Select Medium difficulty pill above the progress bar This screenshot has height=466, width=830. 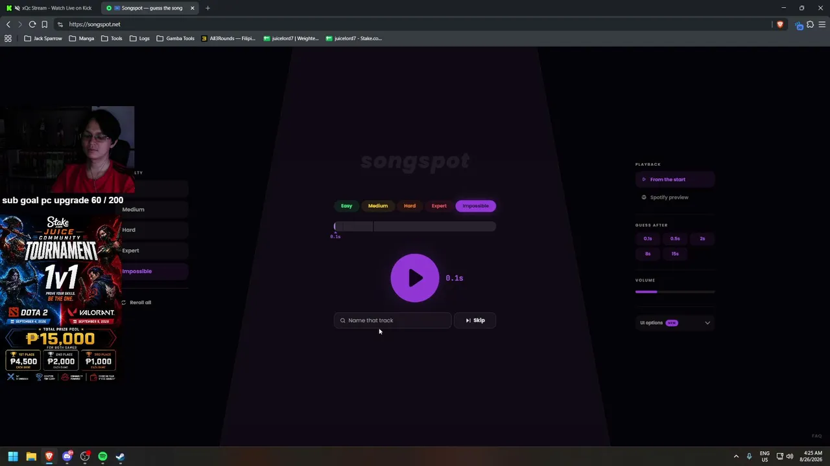coord(378,206)
